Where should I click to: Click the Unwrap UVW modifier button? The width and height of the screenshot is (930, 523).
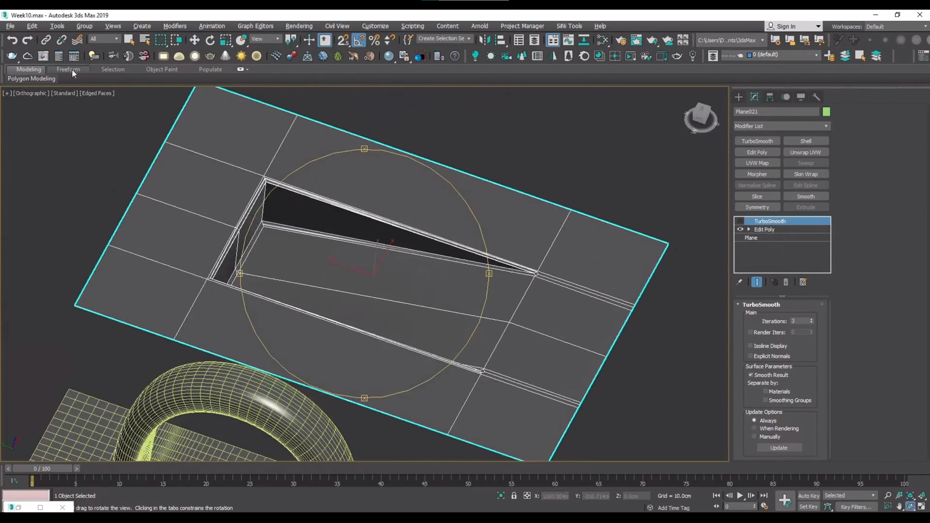[x=805, y=152]
